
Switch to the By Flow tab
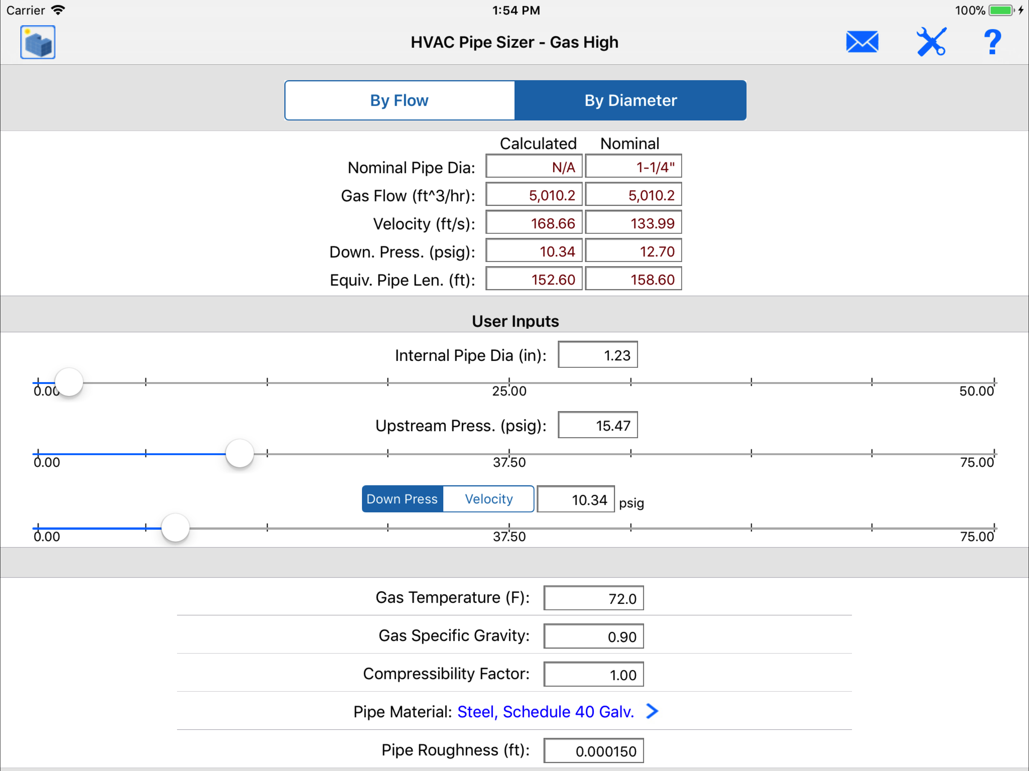[x=400, y=101]
